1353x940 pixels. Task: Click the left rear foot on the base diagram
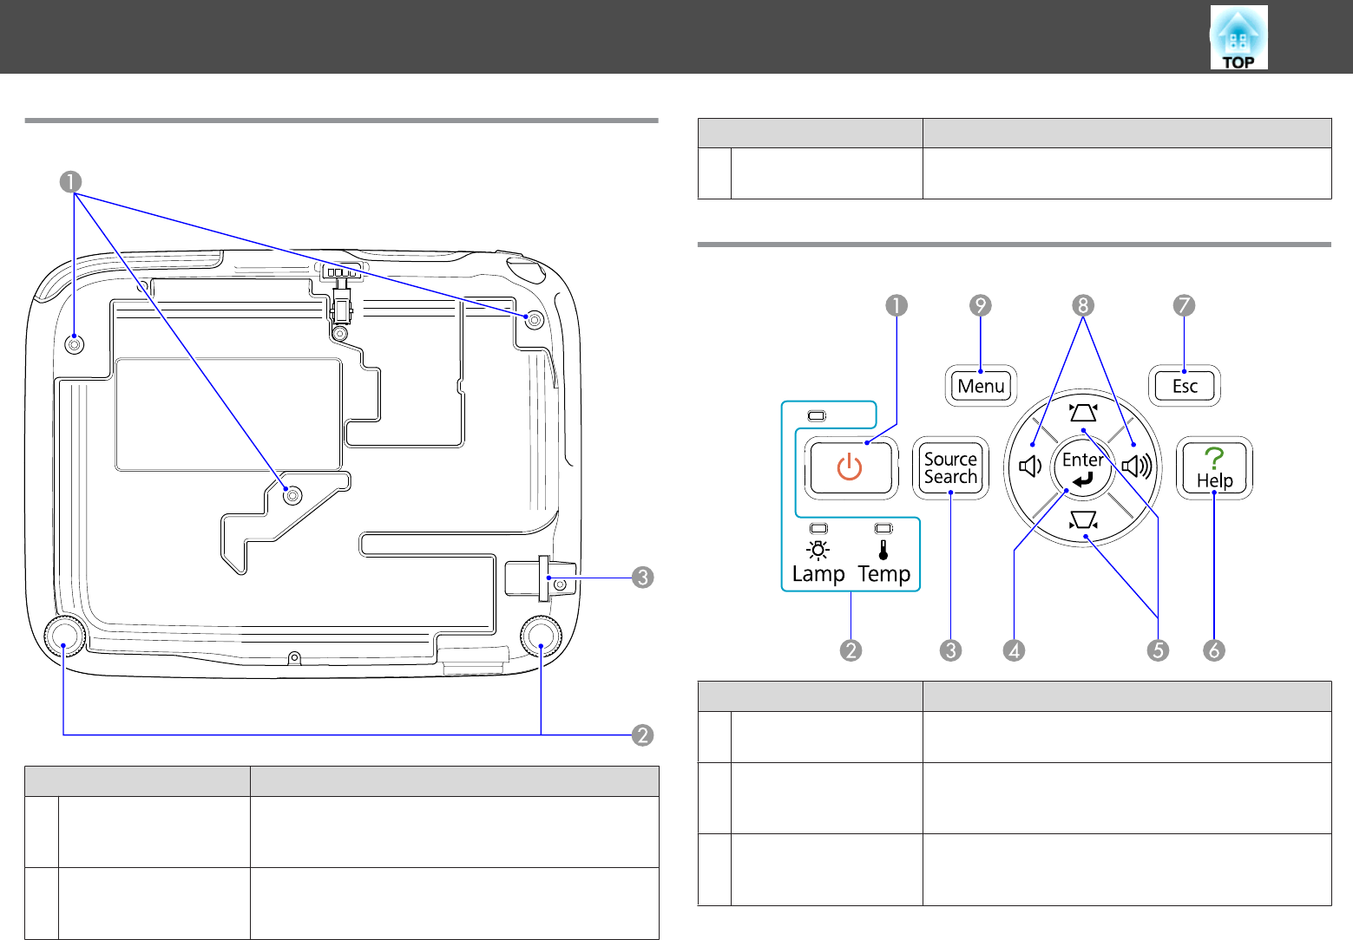coord(64,638)
